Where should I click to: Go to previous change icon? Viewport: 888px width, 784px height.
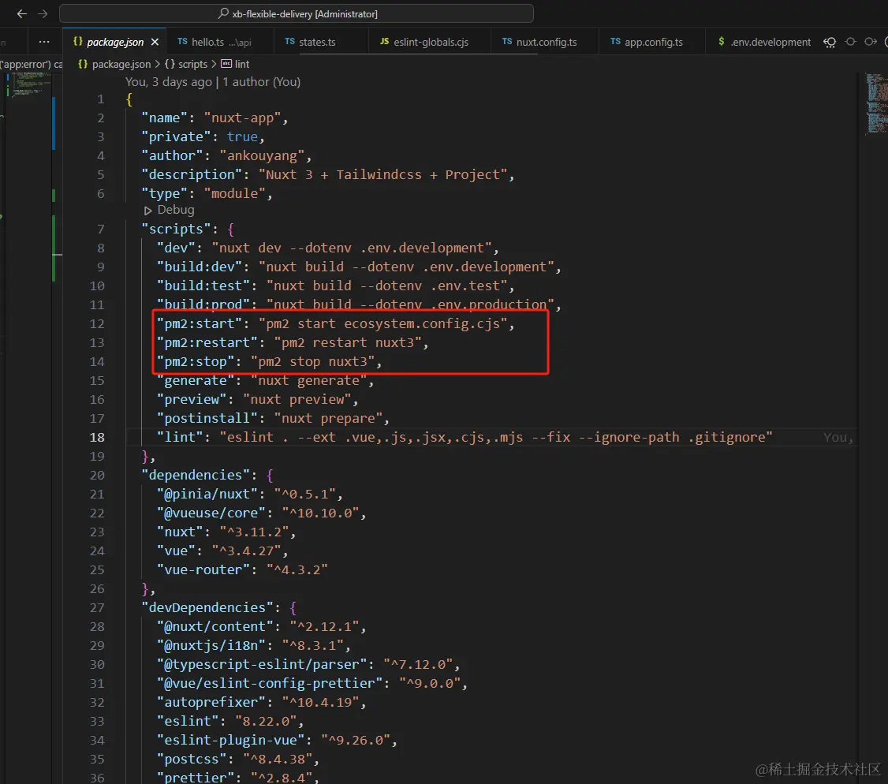pyautogui.click(x=850, y=42)
